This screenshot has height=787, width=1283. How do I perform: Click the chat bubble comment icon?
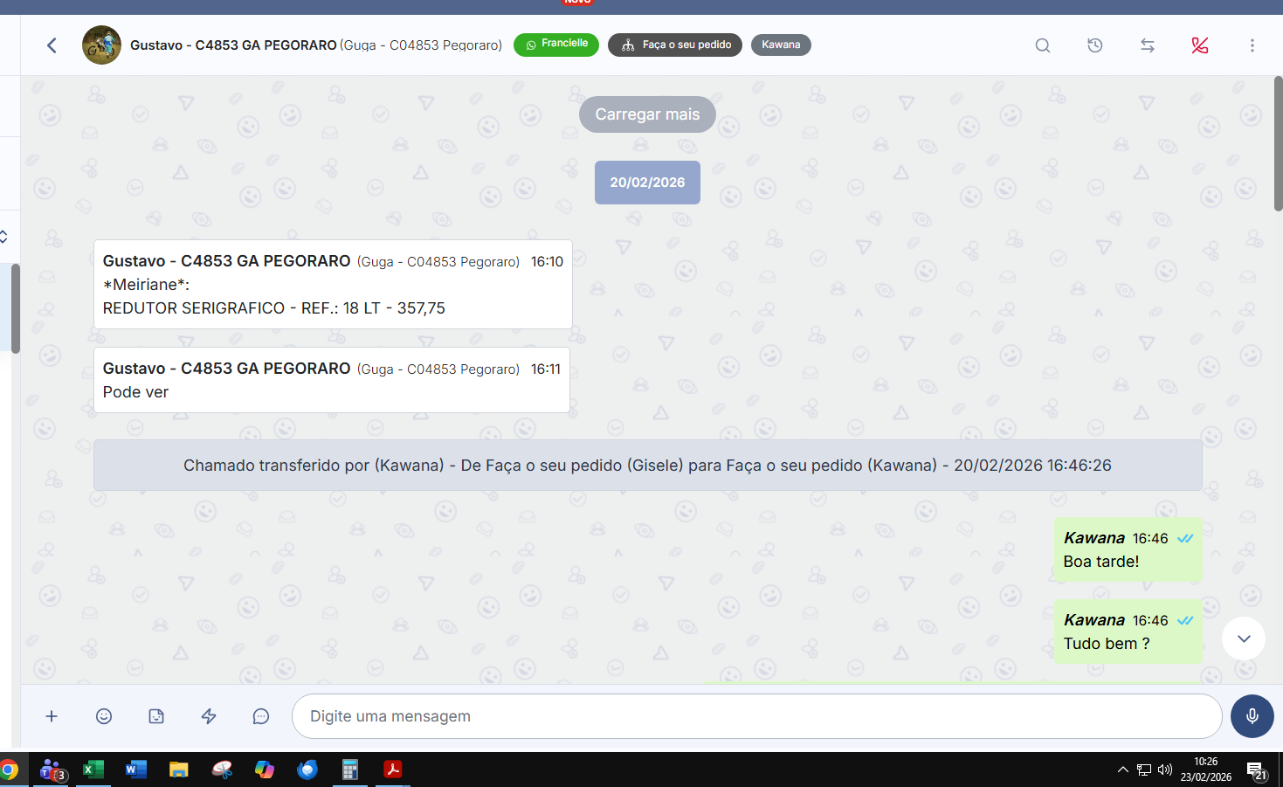tap(260, 716)
